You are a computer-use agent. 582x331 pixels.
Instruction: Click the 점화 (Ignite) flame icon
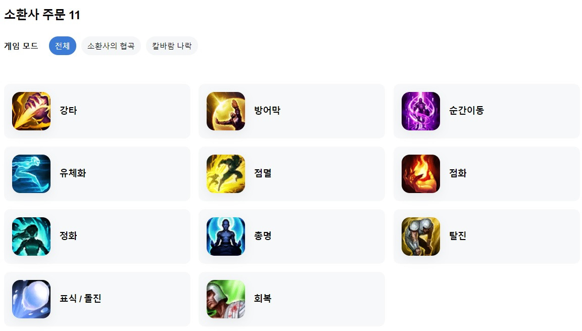[x=420, y=174]
